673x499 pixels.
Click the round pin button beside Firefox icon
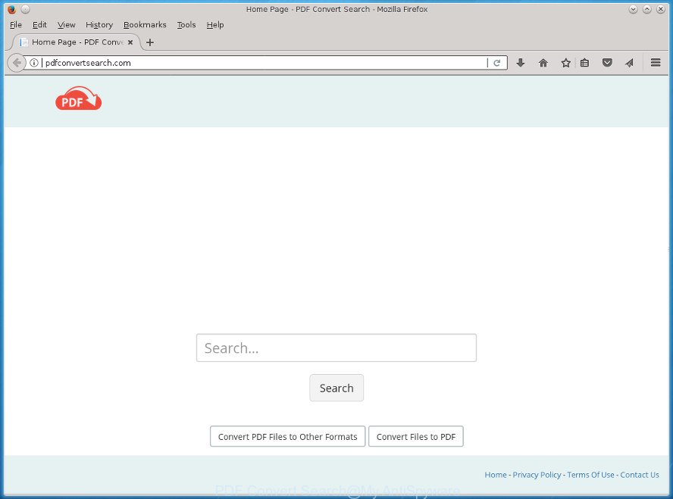tap(25, 9)
